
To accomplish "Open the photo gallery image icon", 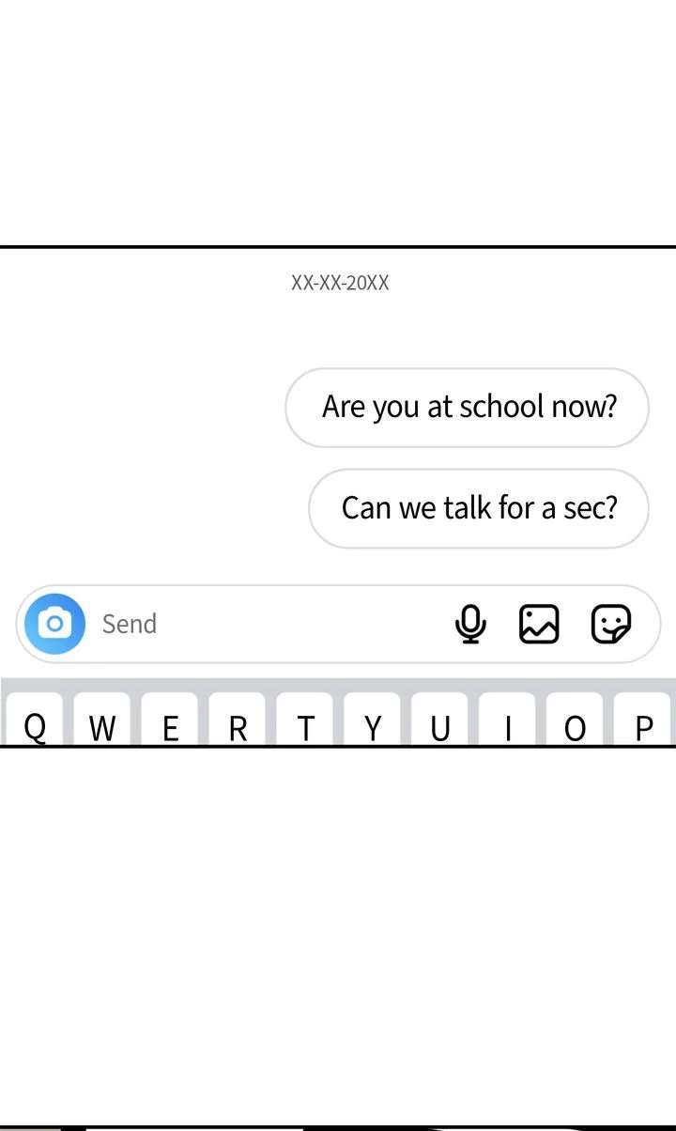I will (539, 624).
